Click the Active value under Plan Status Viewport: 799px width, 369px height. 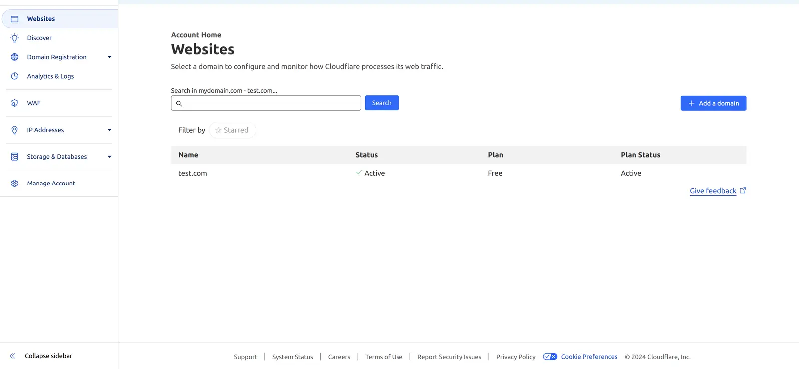tap(631, 173)
